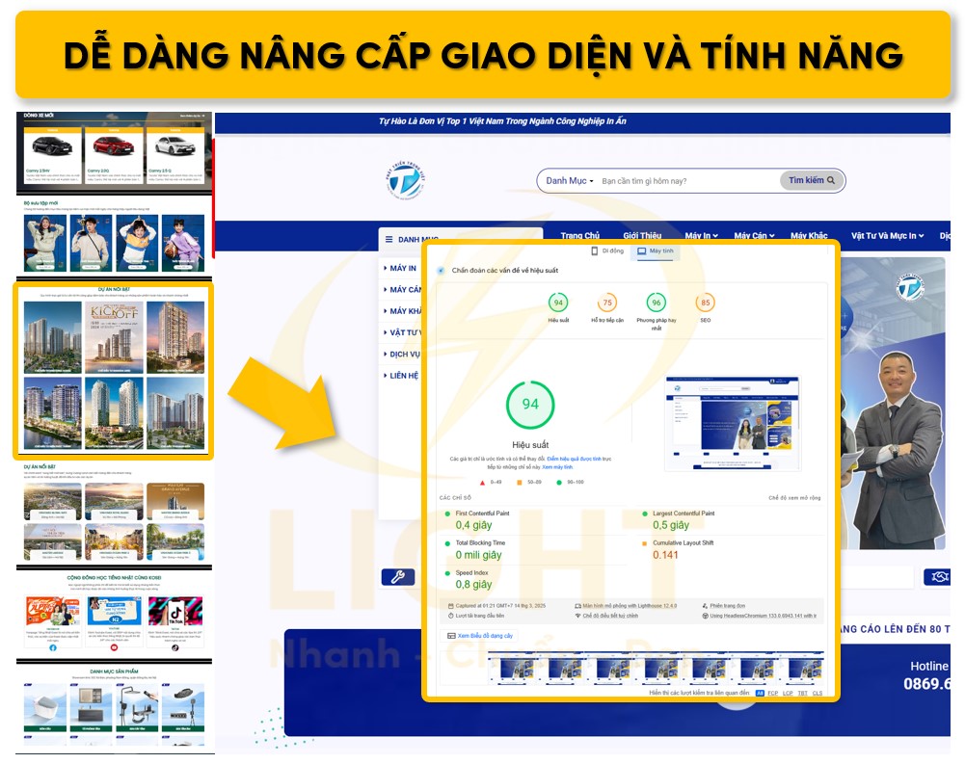
Task: Click the Bạn cần tìm gì hôm nay search field
Action: pyautogui.click(x=688, y=181)
